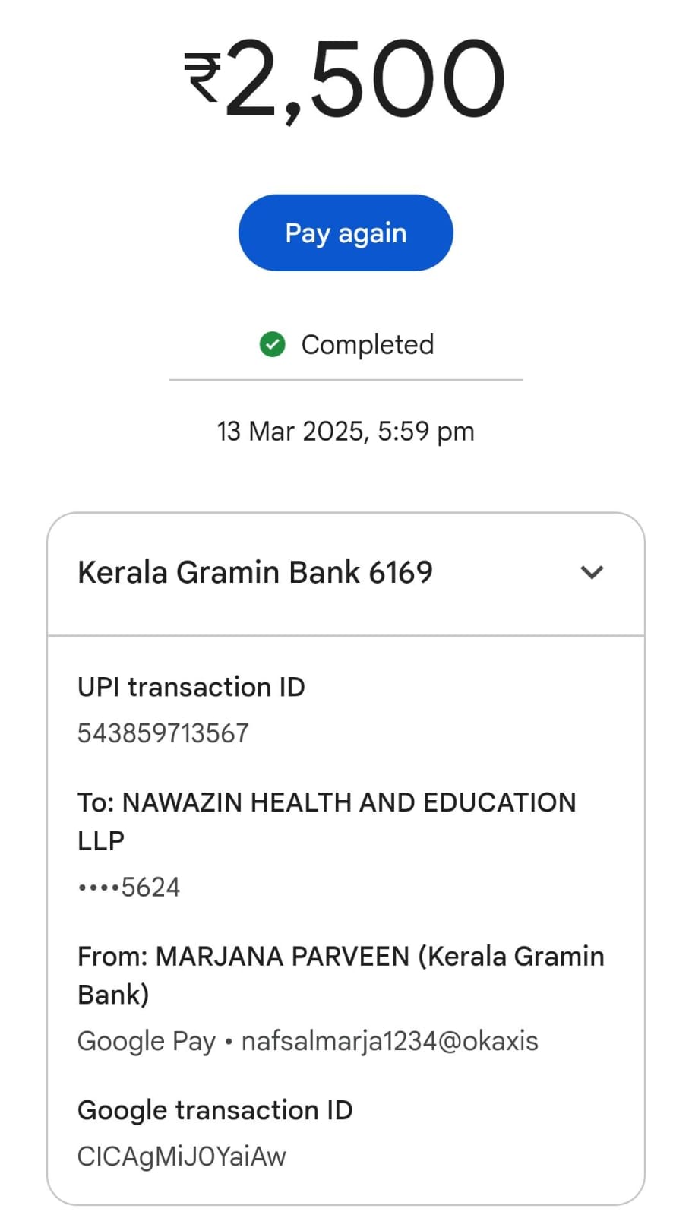Select the Google transaction ID heading
This screenshot has width=692, height=1215.
coord(215,1110)
